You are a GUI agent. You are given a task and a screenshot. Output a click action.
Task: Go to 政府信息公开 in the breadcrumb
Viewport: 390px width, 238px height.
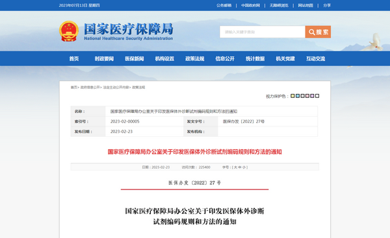tap(90, 88)
